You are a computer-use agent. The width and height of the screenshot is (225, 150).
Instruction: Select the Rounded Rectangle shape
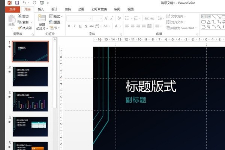(204, 22)
